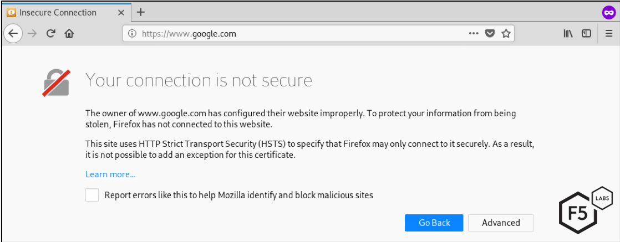Open the Library menu
This screenshot has height=242, width=620.
click(568, 33)
